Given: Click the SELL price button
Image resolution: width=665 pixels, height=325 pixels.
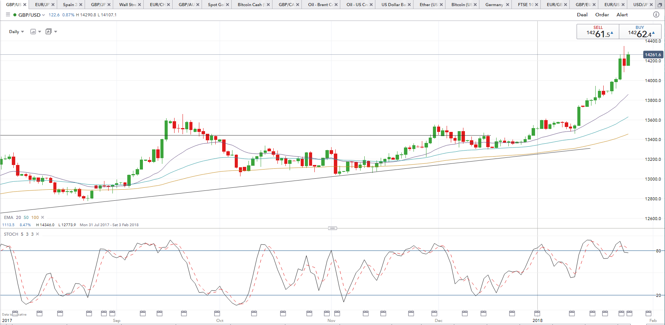Looking at the screenshot, I should 598,32.
